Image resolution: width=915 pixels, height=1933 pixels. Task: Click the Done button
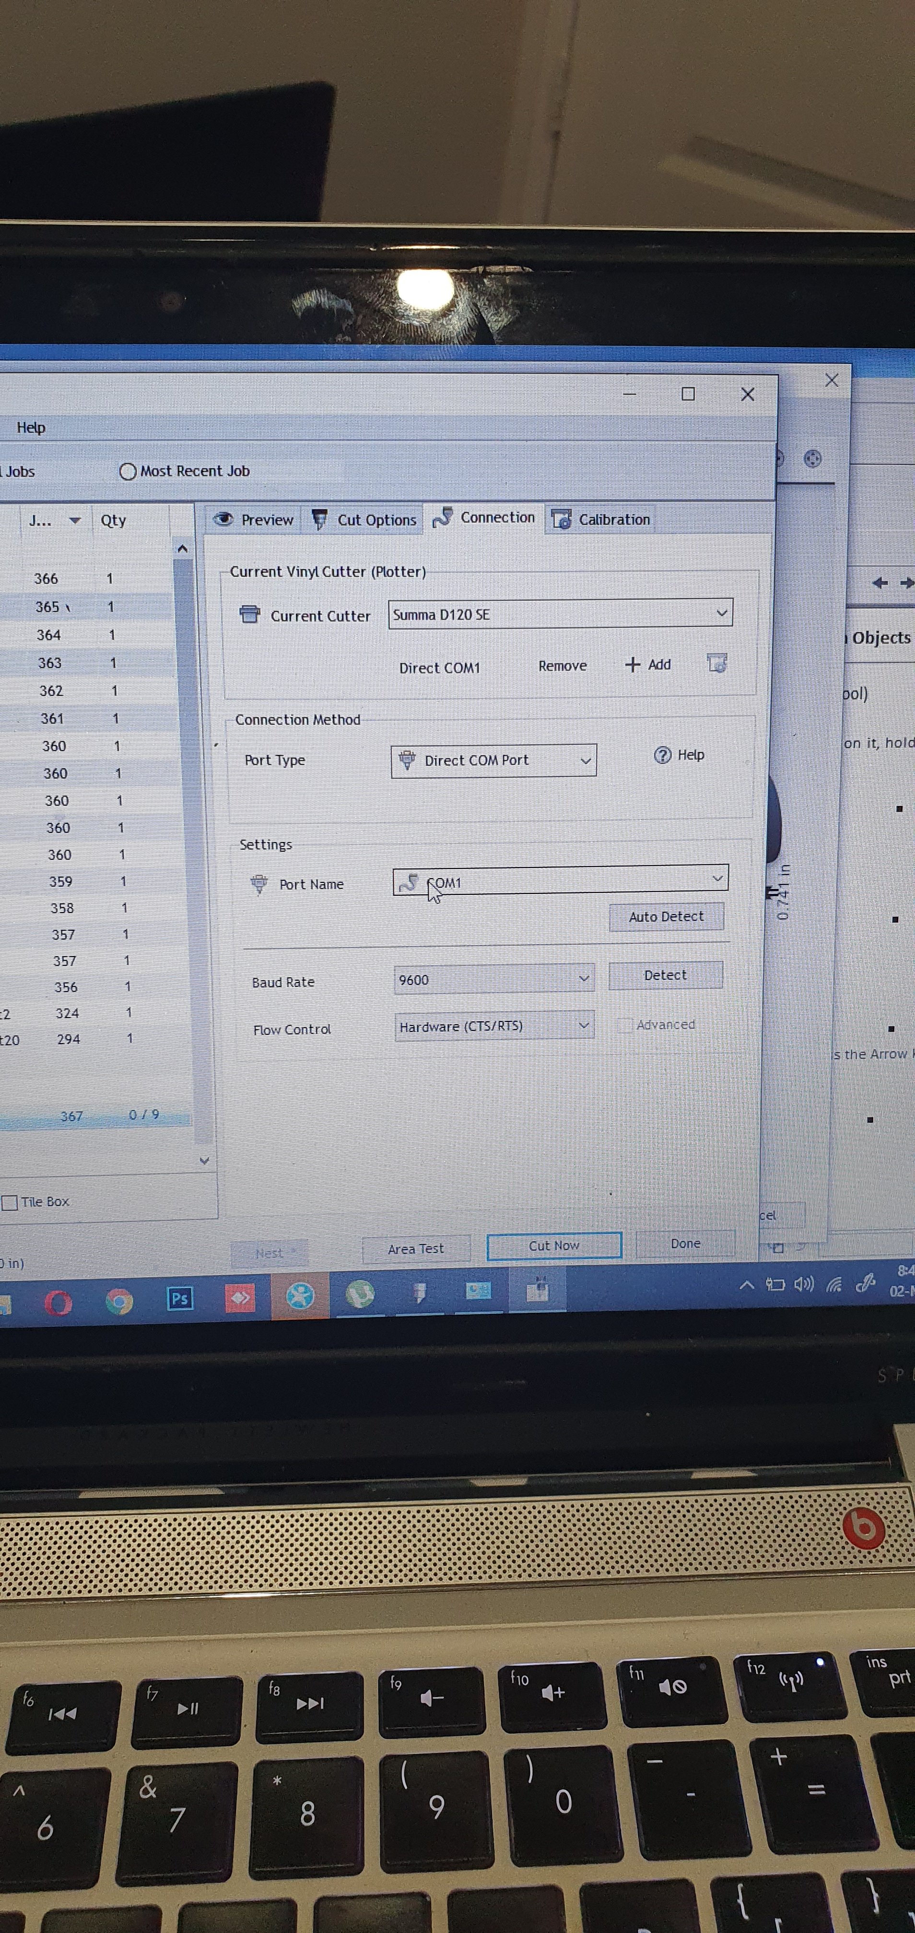click(x=685, y=1244)
